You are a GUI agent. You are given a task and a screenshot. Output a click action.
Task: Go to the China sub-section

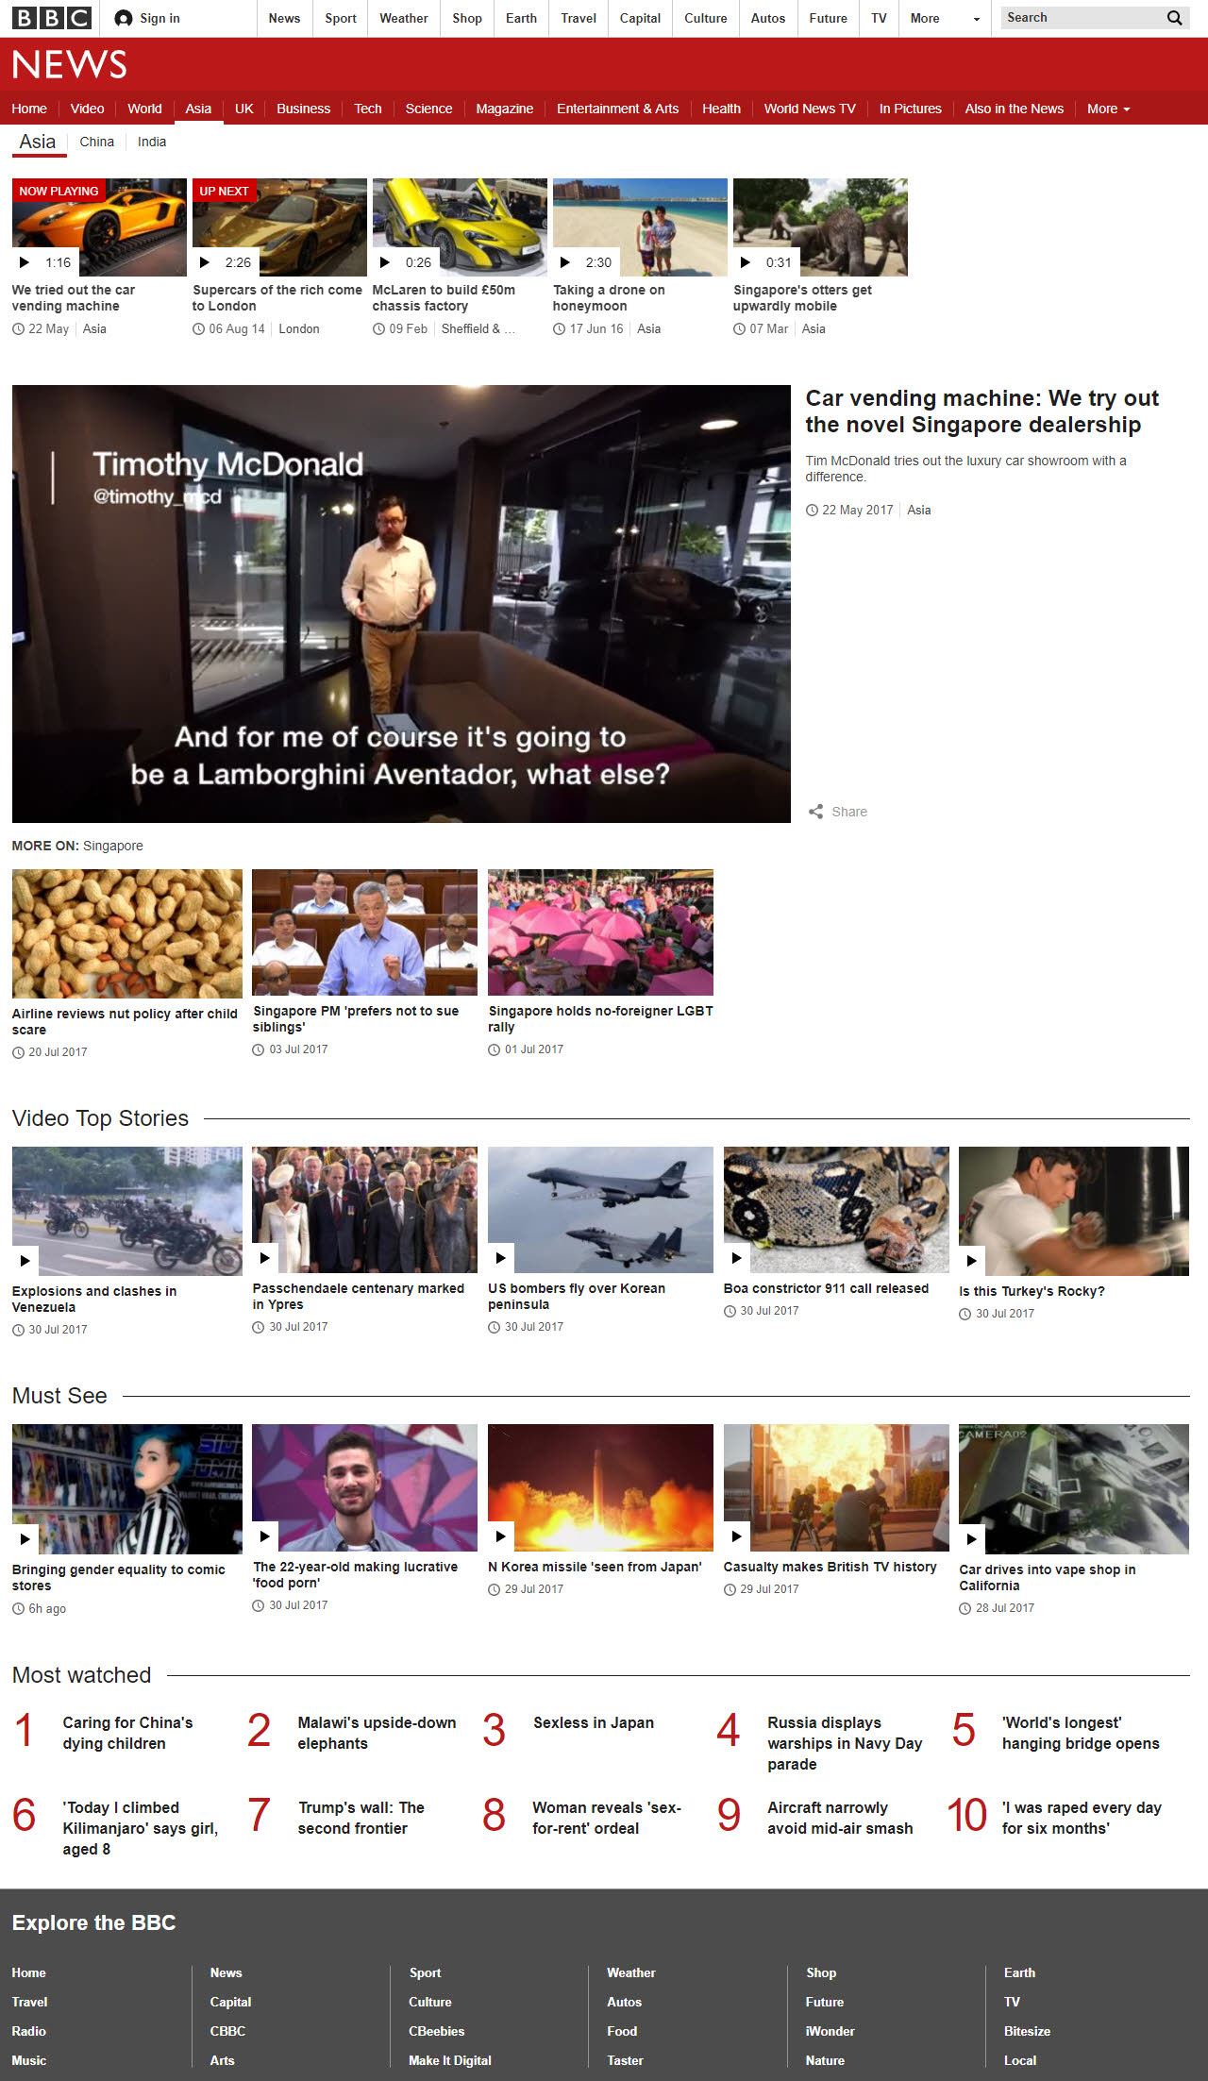(x=96, y=142)
